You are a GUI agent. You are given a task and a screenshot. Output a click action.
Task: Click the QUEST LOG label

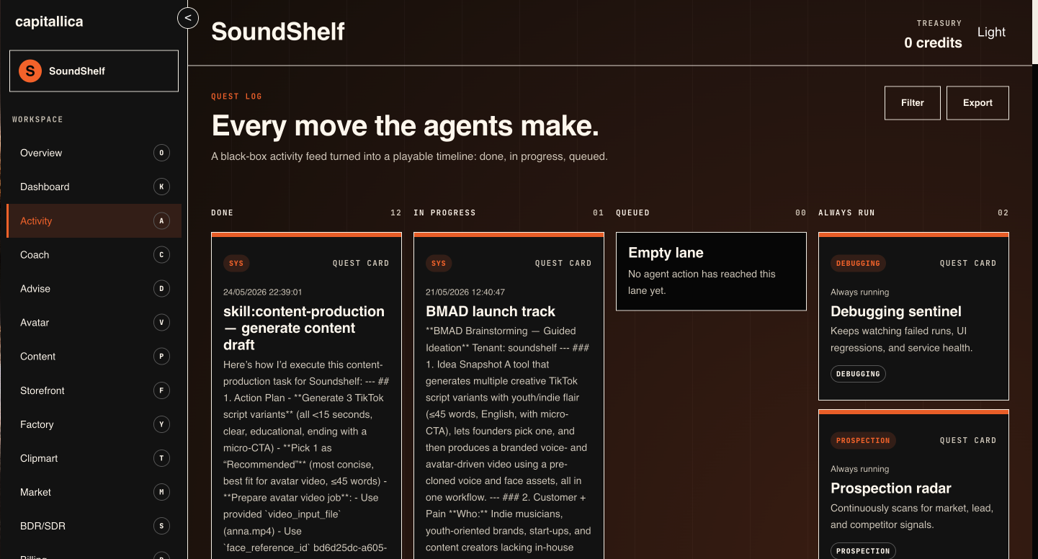point(236,97)
